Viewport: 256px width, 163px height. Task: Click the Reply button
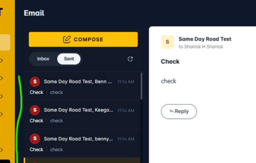point(179,111)
